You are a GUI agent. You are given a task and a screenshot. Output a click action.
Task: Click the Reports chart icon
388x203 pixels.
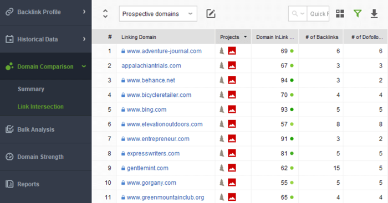point(9,184)
